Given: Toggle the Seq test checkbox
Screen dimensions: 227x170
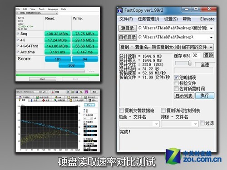Looking at the screenshot, I should point(18,34).
